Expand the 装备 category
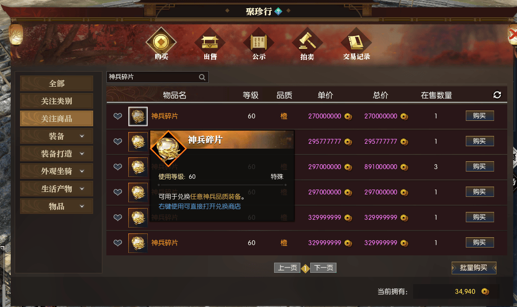Screen dimensions: 517x307 click(57, 136)
